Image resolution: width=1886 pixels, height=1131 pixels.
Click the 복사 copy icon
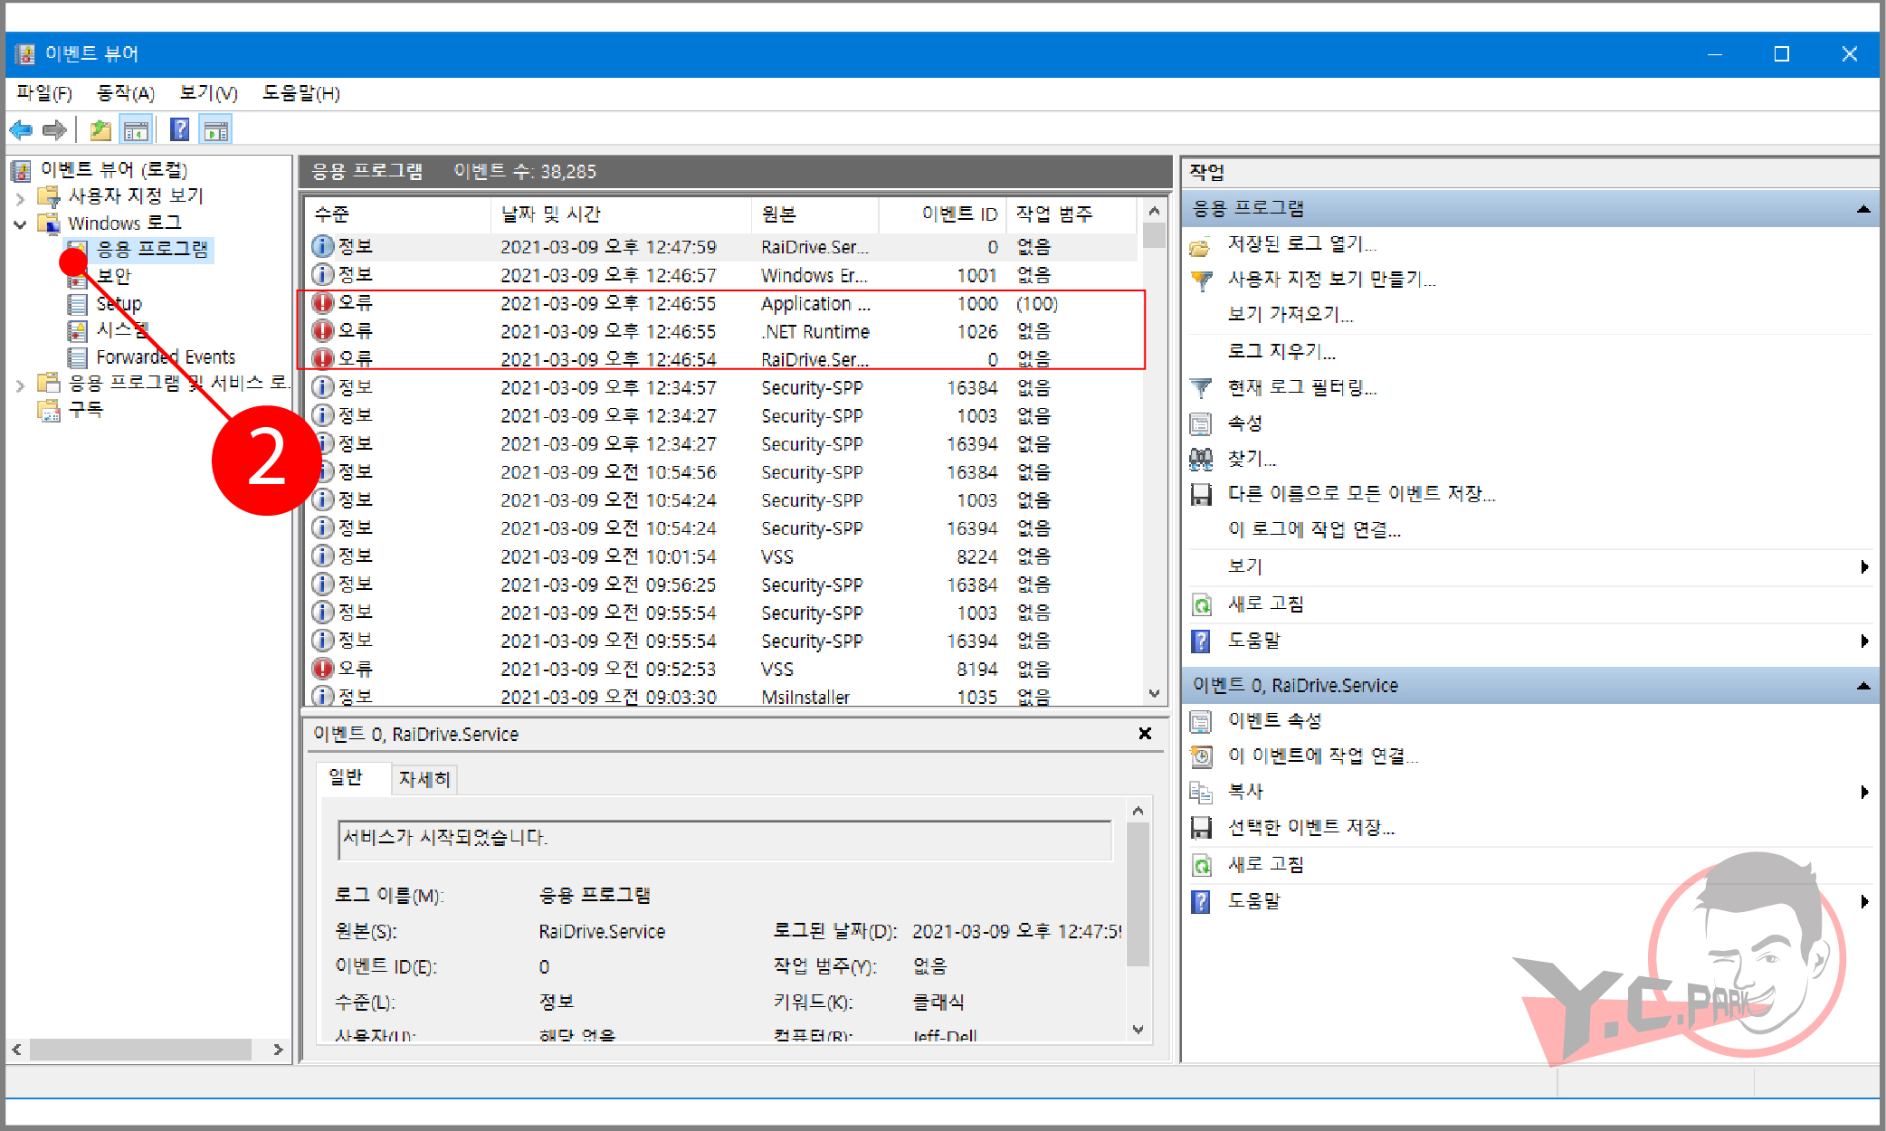coord(1201,791)
